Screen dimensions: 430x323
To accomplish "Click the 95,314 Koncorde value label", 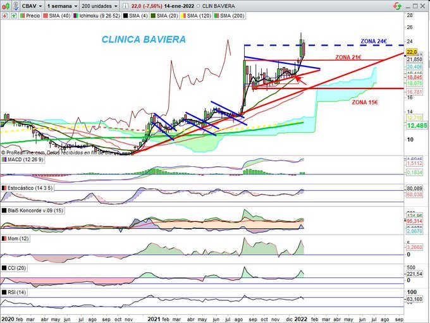I will [x=414, y=221].
